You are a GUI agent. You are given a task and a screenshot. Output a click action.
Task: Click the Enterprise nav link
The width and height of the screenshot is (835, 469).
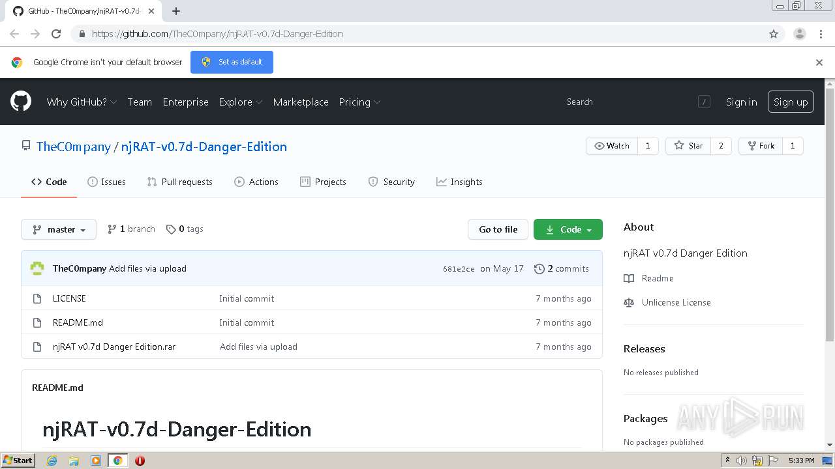(186, 102)
